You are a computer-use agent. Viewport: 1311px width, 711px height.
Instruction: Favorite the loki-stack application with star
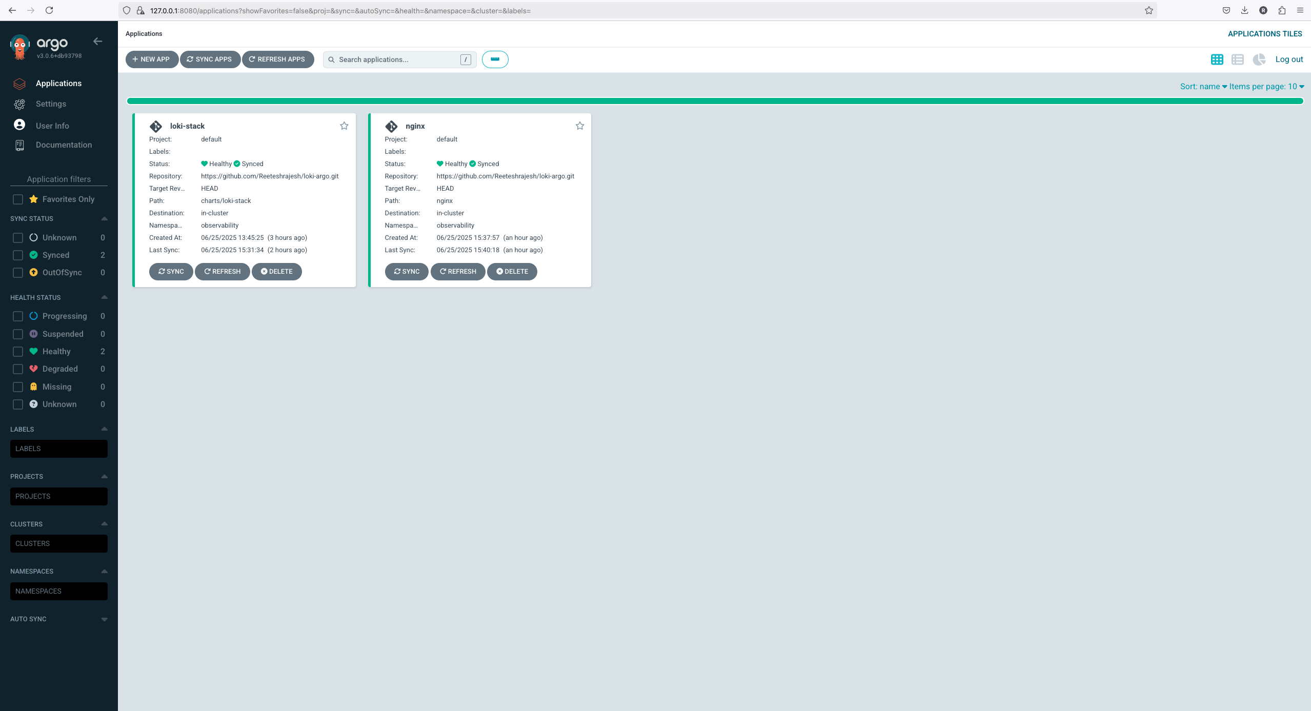pyautogui.click(x=344, y=126)
